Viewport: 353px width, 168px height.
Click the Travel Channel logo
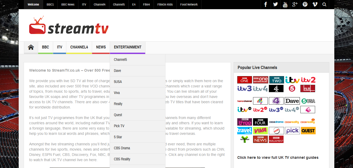coord(245,131)
